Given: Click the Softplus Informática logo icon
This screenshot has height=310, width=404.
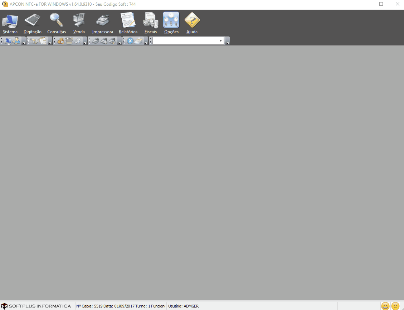Looking at the screenshot, I should pyautogui.click(x=4, y=306).
